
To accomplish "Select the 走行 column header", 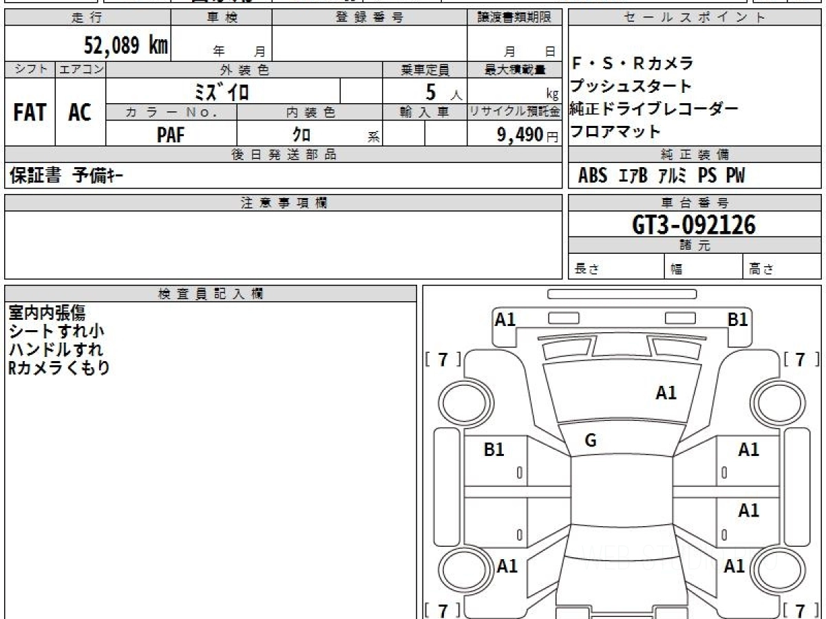I will pyautogui.click(x=87, y=18).
